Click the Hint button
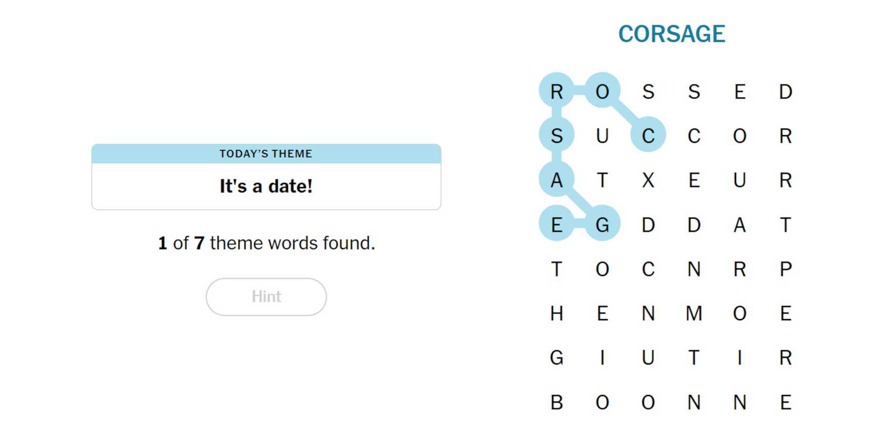 [266, 297]
